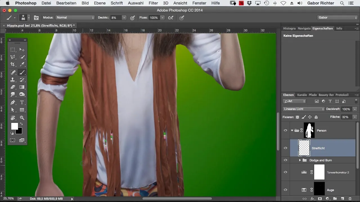Open the Ebene menu
Image resolution: width=360 pixels, height=202 pixels.
[100, 3]
